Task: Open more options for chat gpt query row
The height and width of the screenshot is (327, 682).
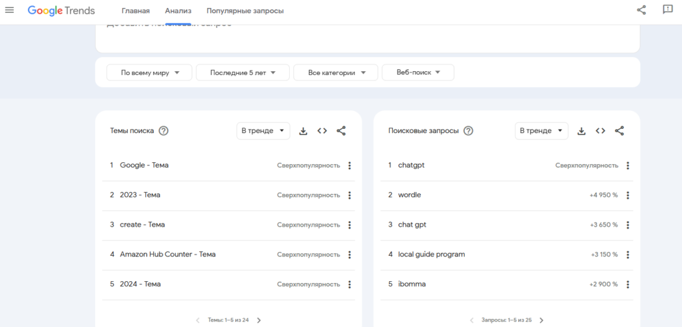Action: 627,225
